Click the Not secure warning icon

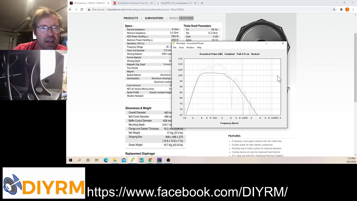click(89, 9)
